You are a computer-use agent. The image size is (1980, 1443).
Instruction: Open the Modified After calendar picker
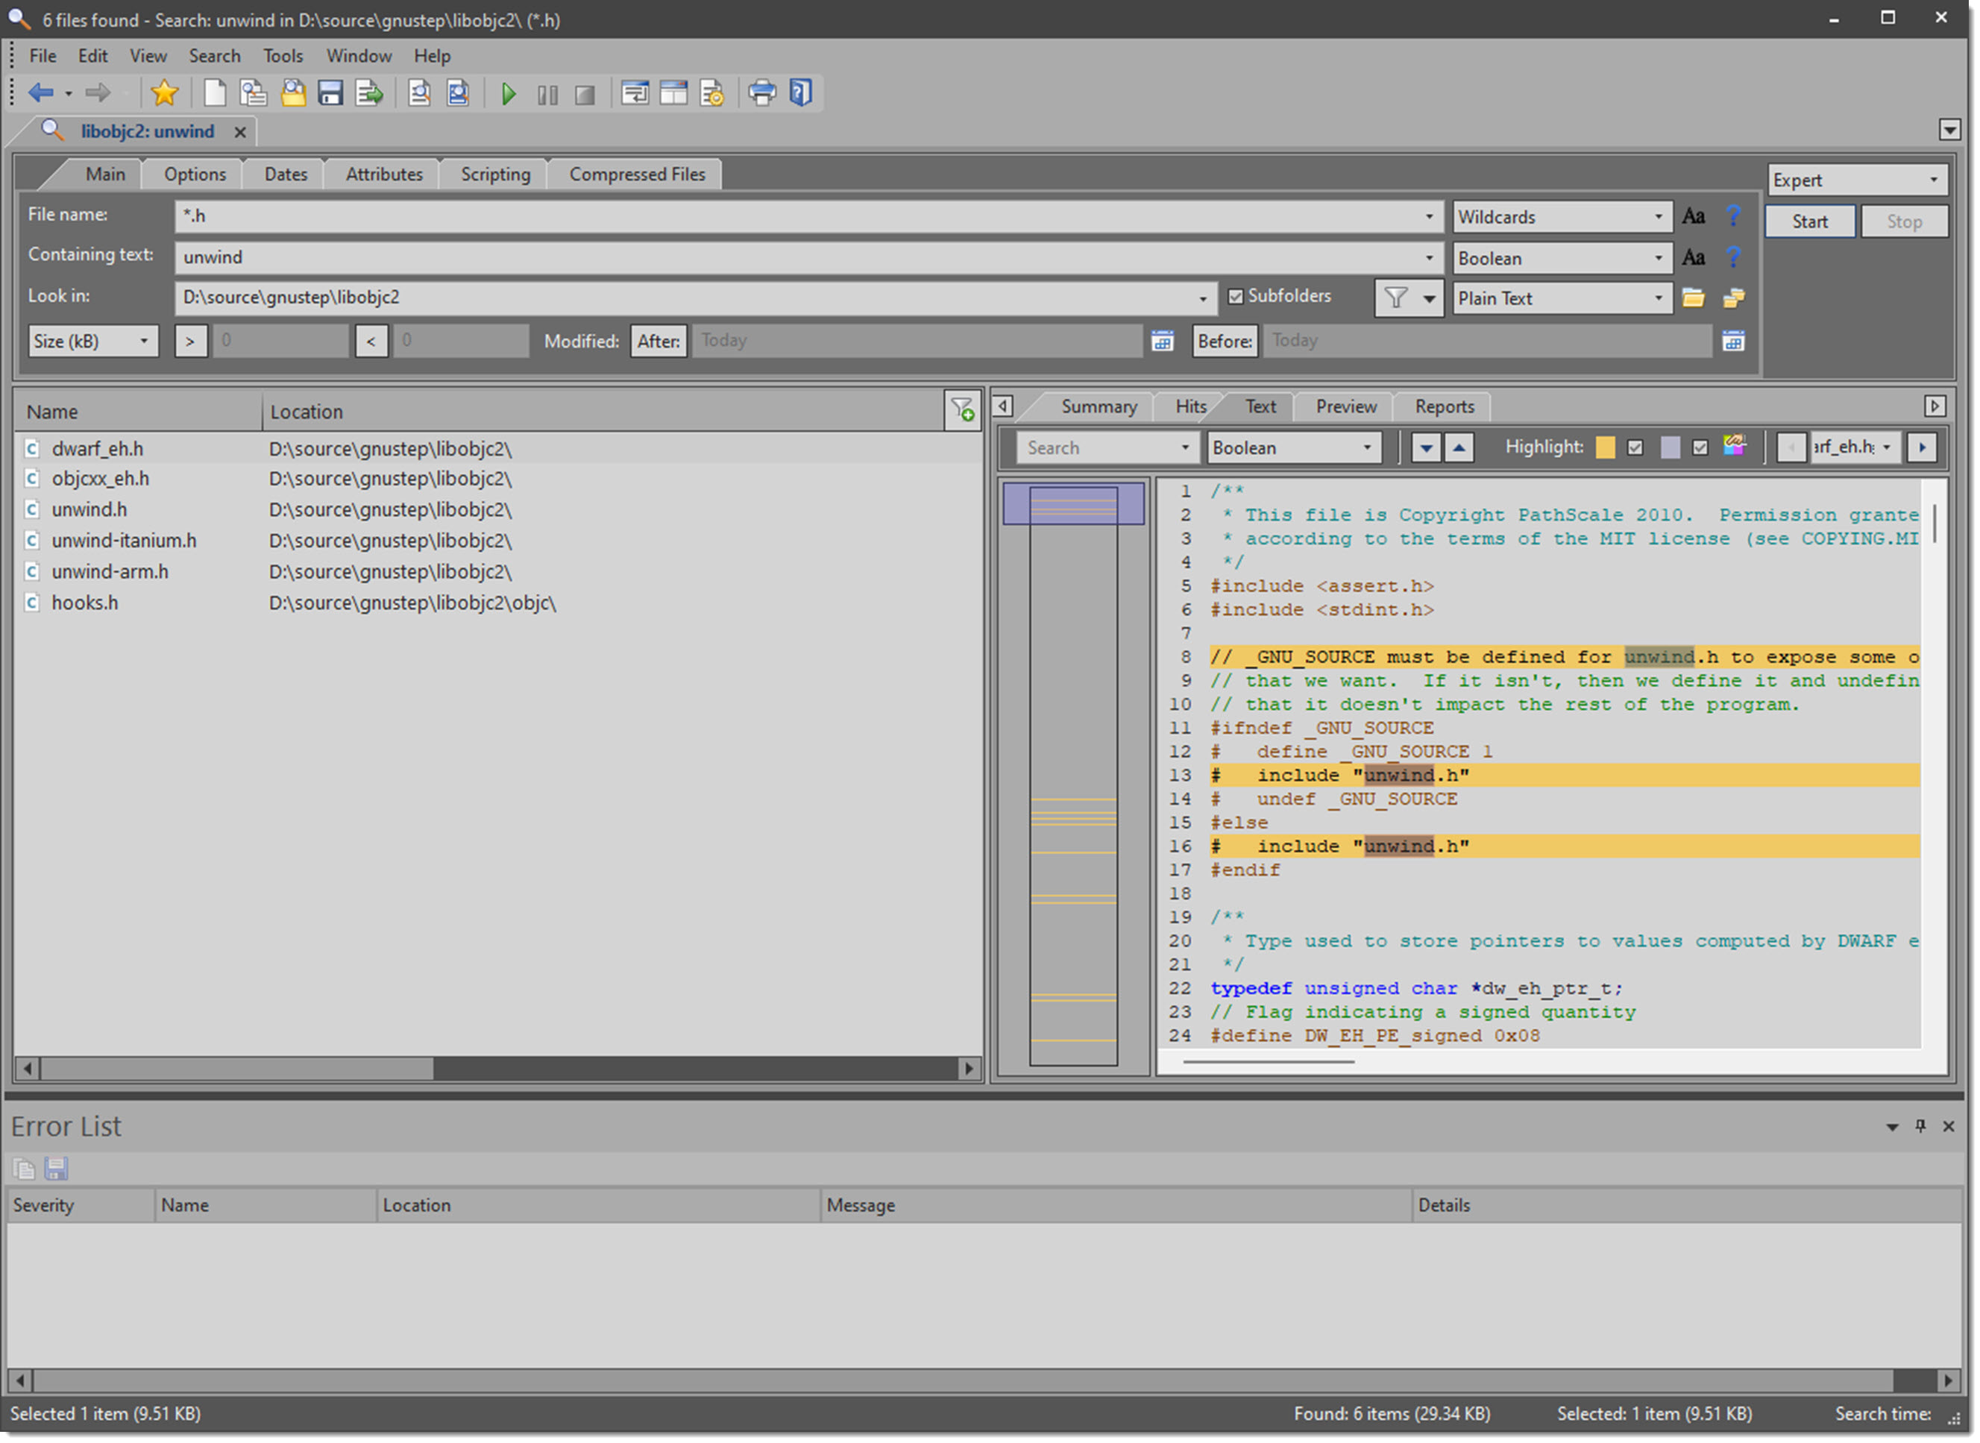1163,341
